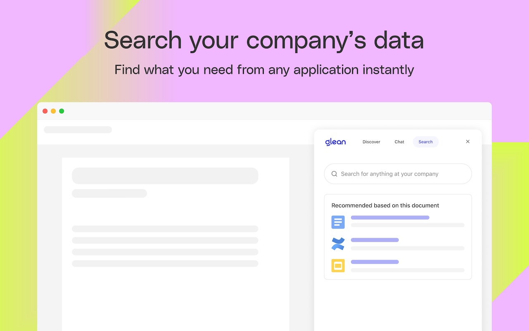Image resolution: width=529 pixels, height=331 pixels.
Task: Click the document title placeholder block
Action: point(165,176)
